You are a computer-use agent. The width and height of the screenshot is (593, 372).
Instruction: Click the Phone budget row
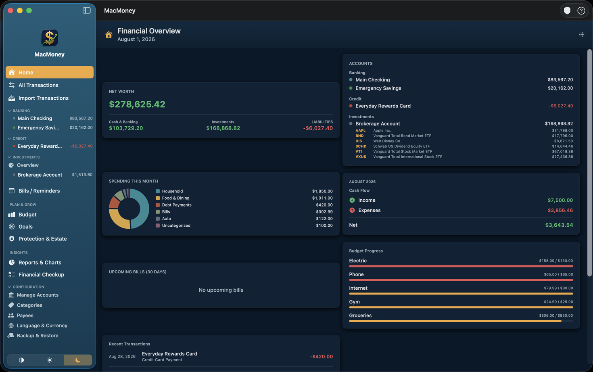[x=461, y=277]
